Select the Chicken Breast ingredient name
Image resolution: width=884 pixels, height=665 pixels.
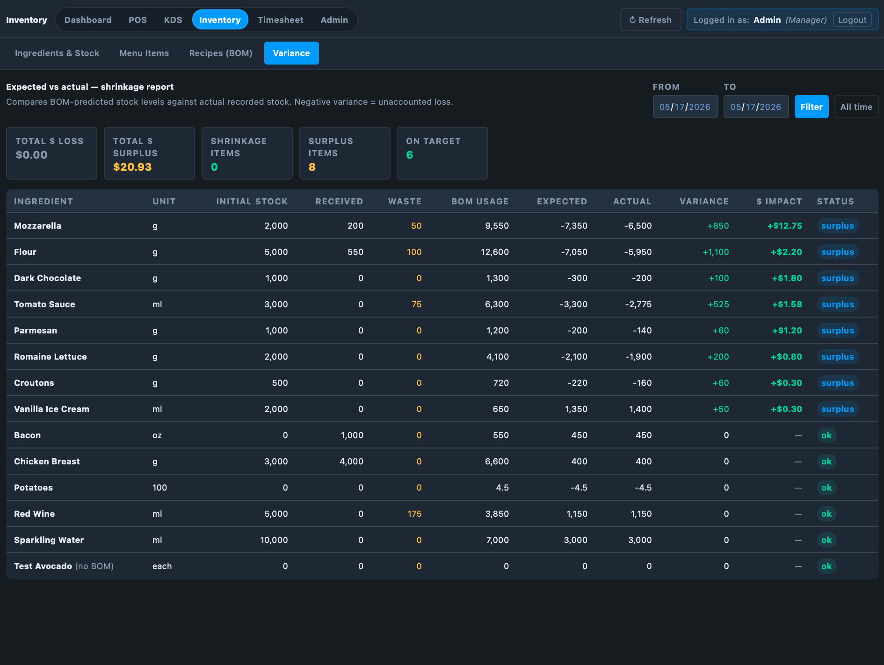click(47, 461)
